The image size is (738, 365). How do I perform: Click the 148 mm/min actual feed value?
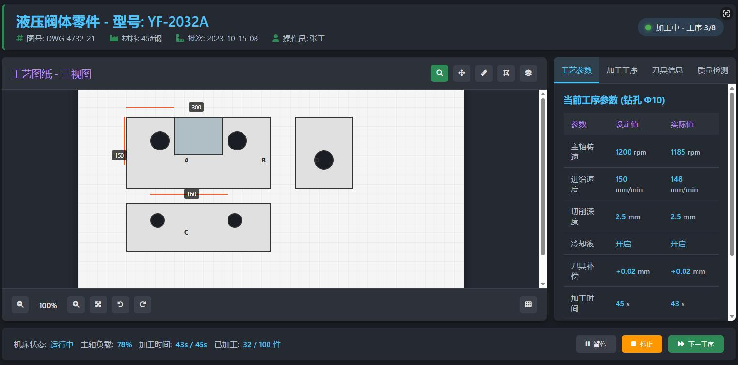[684, 184]
